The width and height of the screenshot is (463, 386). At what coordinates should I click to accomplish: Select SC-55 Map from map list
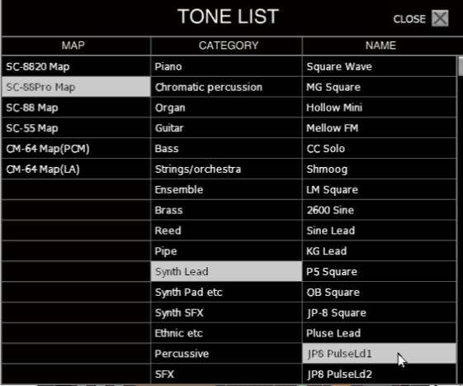tap(76, 128)
